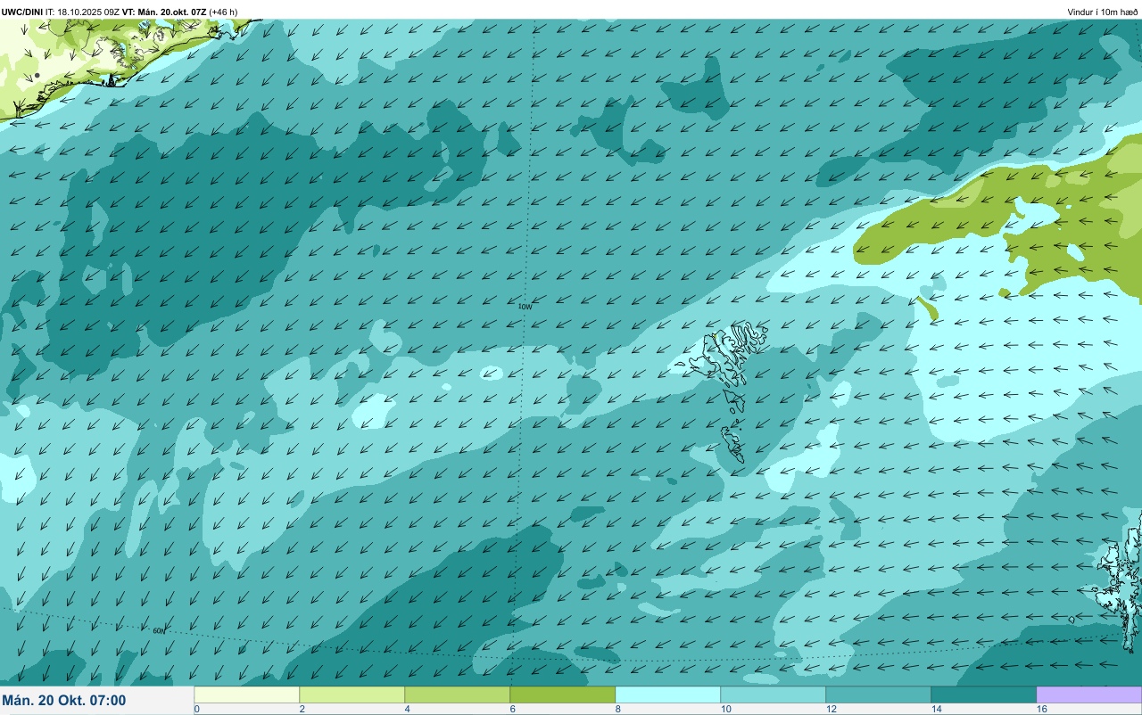Image resolution: width=1142 pixels, height=715 pixels.
Task: Click the legend value '0'
Action: pyautogui.click(x=196, y=709)
